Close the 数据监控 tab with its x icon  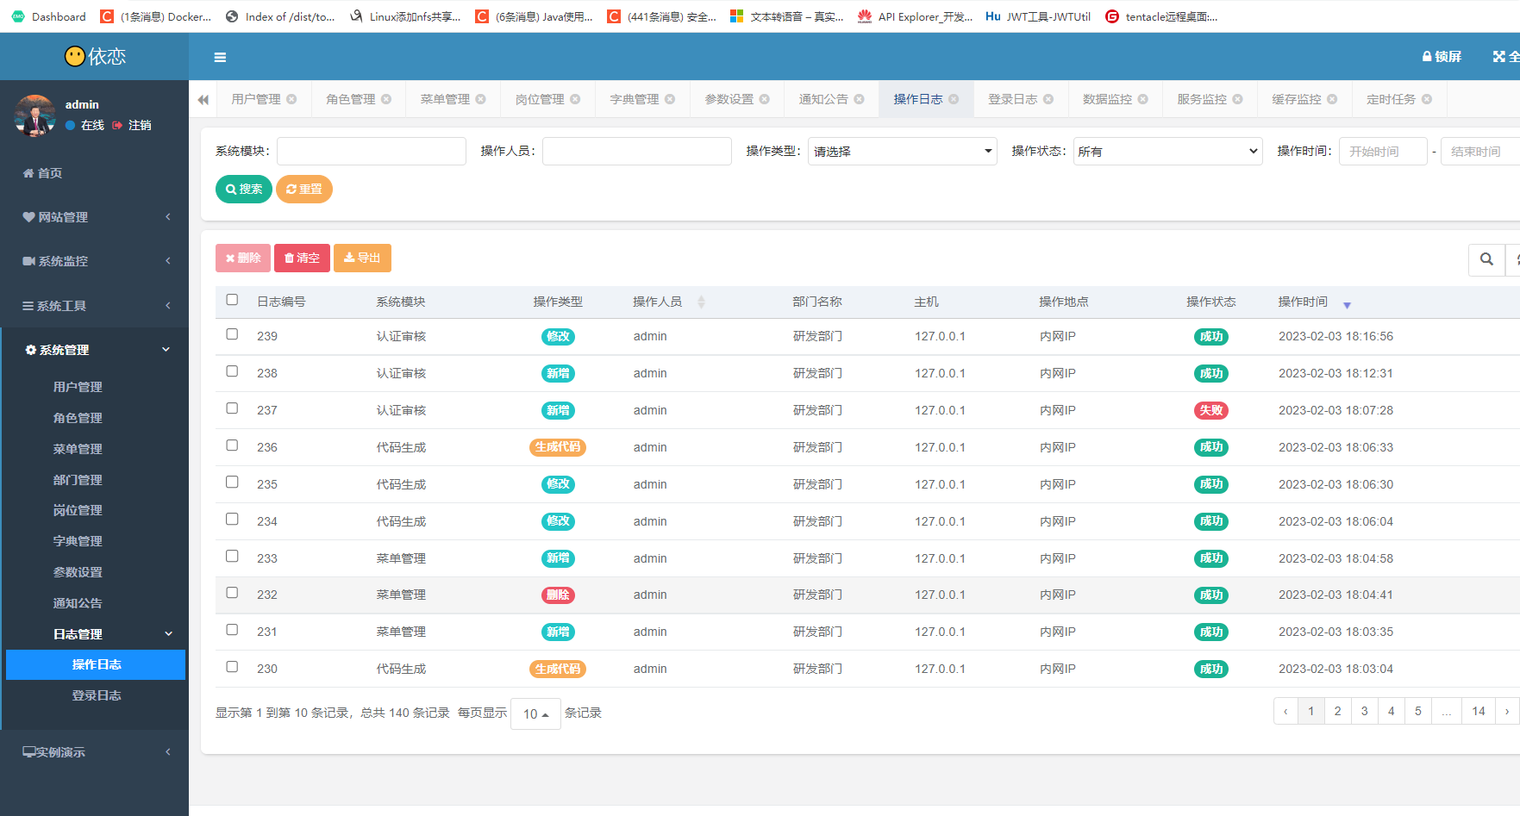pyautogui.click(x=1143, y=99)
